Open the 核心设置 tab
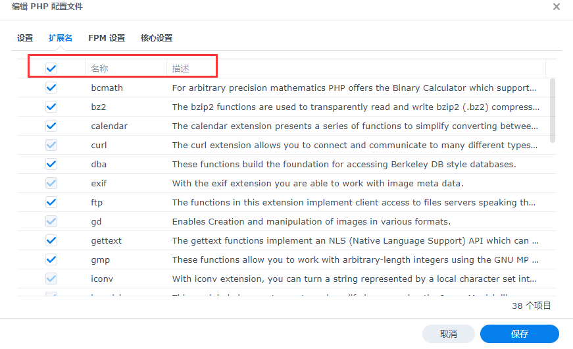Image resolution: width=573 pixels, height=349 pixels. pos(157,38)
